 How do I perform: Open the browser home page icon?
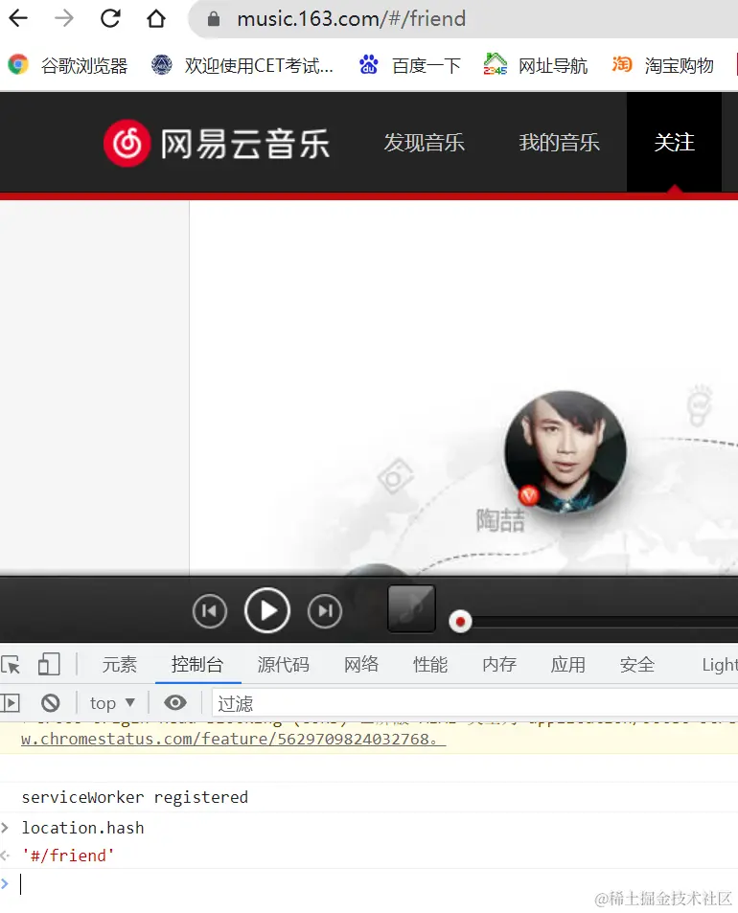[155, 18]
